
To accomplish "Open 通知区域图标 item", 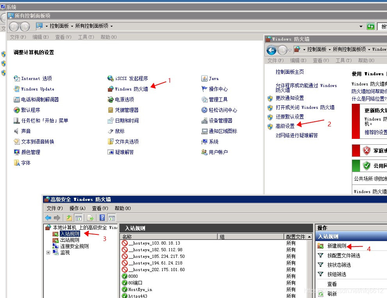I will pyautogui.click(x=219, y=131).
